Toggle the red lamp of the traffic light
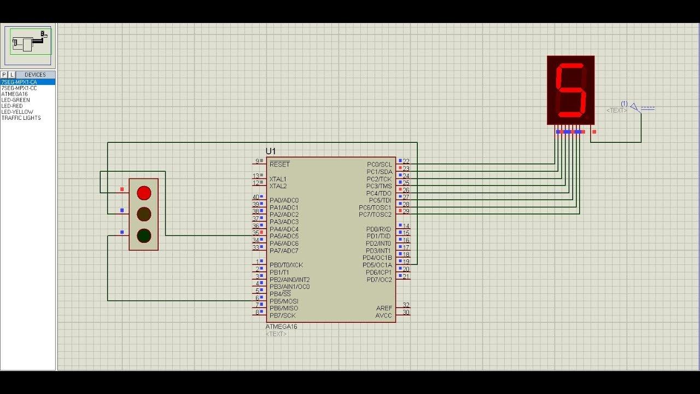 (x=143, y=193)
